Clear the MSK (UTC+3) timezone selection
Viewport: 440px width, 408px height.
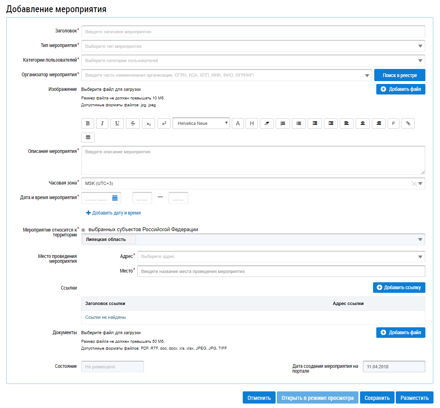tap(414, 184)
